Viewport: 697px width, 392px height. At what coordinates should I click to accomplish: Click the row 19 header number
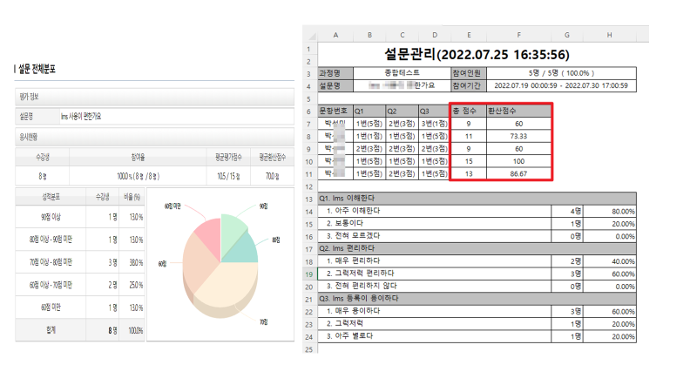[x=308, y=274]
